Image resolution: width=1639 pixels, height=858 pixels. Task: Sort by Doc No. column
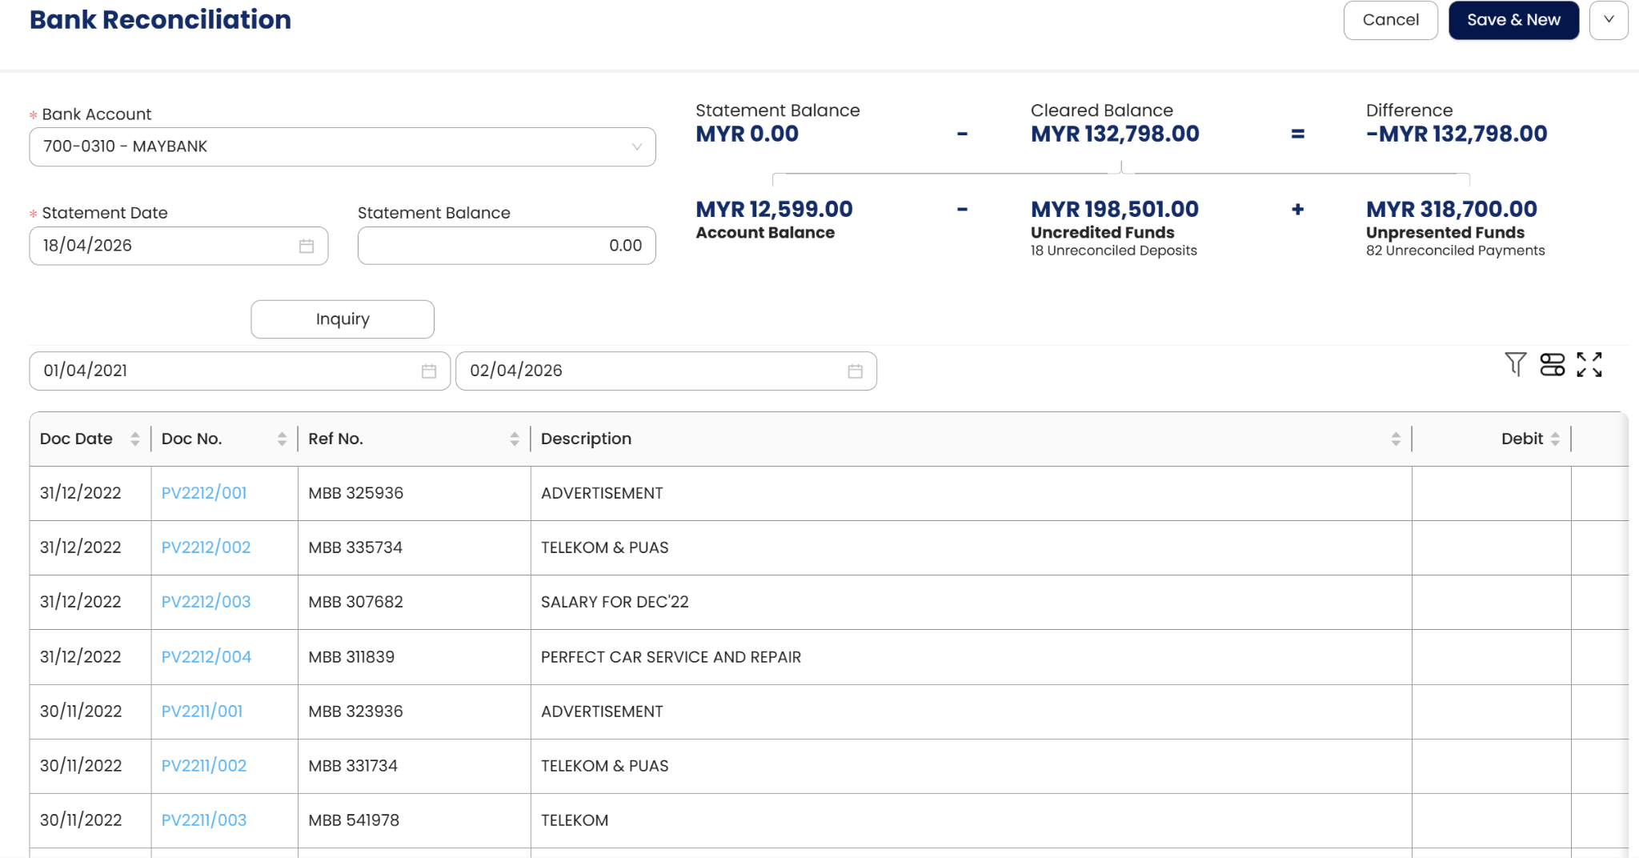click(282, 439)
